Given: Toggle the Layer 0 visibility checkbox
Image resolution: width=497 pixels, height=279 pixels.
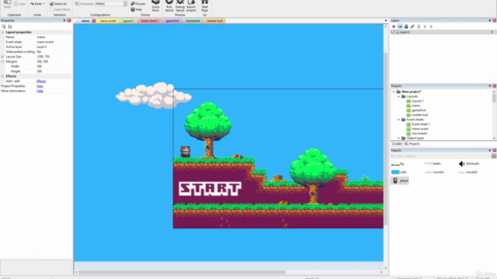Looking at the screenshot, I should pos(393,33).
